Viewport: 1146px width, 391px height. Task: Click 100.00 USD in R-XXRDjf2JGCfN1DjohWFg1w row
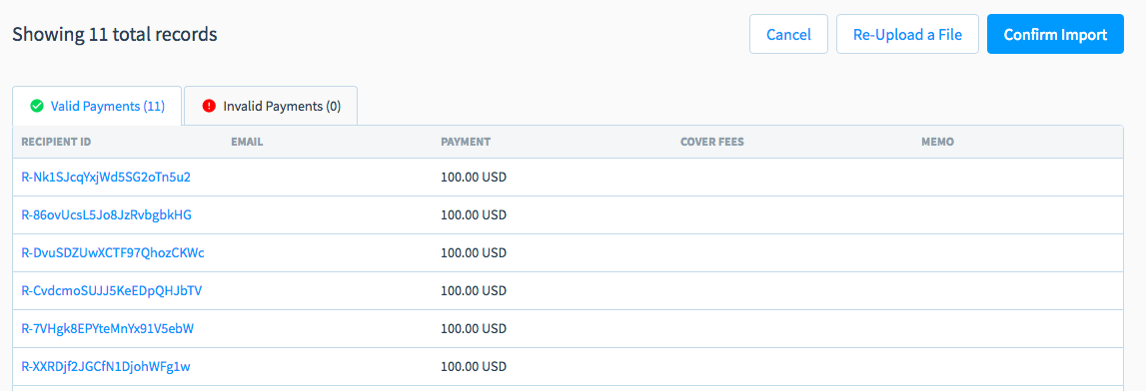click(x=474, y=367)
